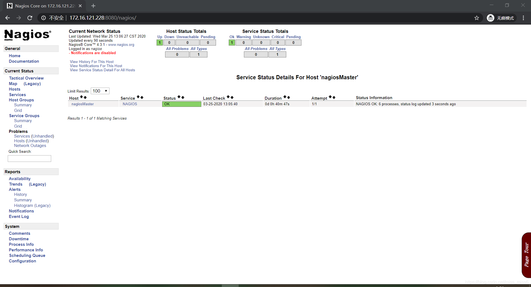This screenshot has width=531, height=287.
Task: Open Histogram (Legacy) report
Action: coord(32,206)
